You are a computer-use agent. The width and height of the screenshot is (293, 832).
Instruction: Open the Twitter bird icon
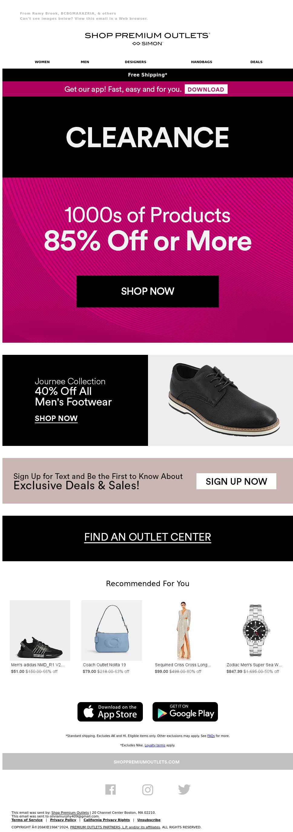(x=184, y=790)
